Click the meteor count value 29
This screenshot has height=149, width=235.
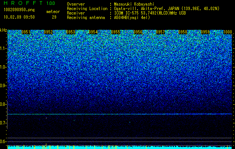click(x=54, y=17)
